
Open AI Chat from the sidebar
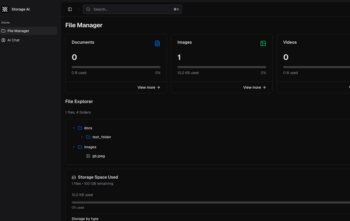click(x=13, y=40)
